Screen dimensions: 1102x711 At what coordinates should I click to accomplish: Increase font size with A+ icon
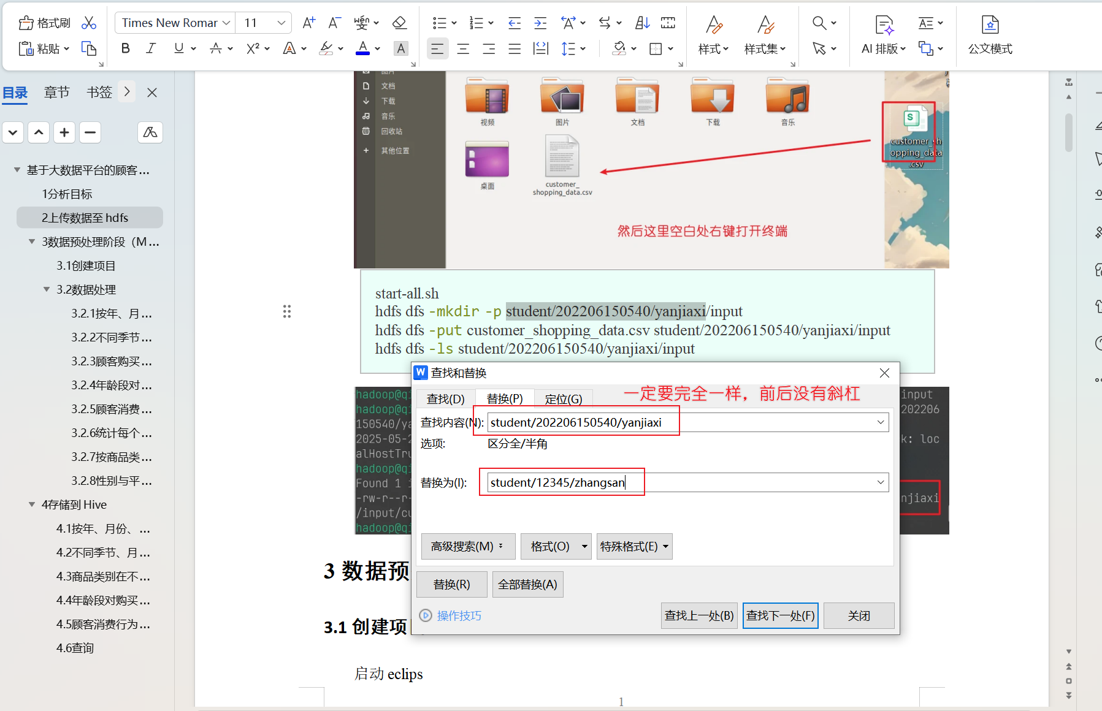click(309, 23)
